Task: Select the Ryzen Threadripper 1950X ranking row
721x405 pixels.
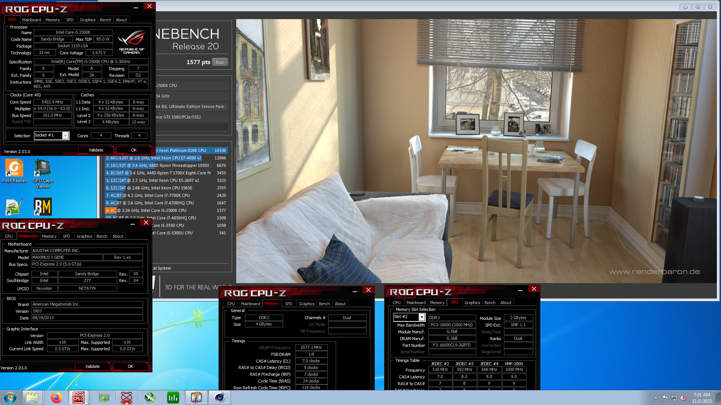Action: click(x=166, y=165)
